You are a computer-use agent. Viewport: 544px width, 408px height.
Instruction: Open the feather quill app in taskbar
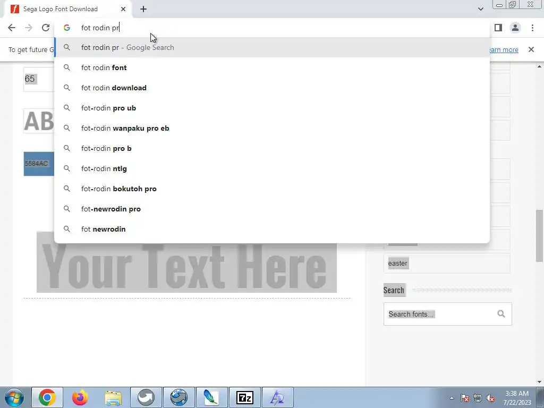click(x=211, y=397)
